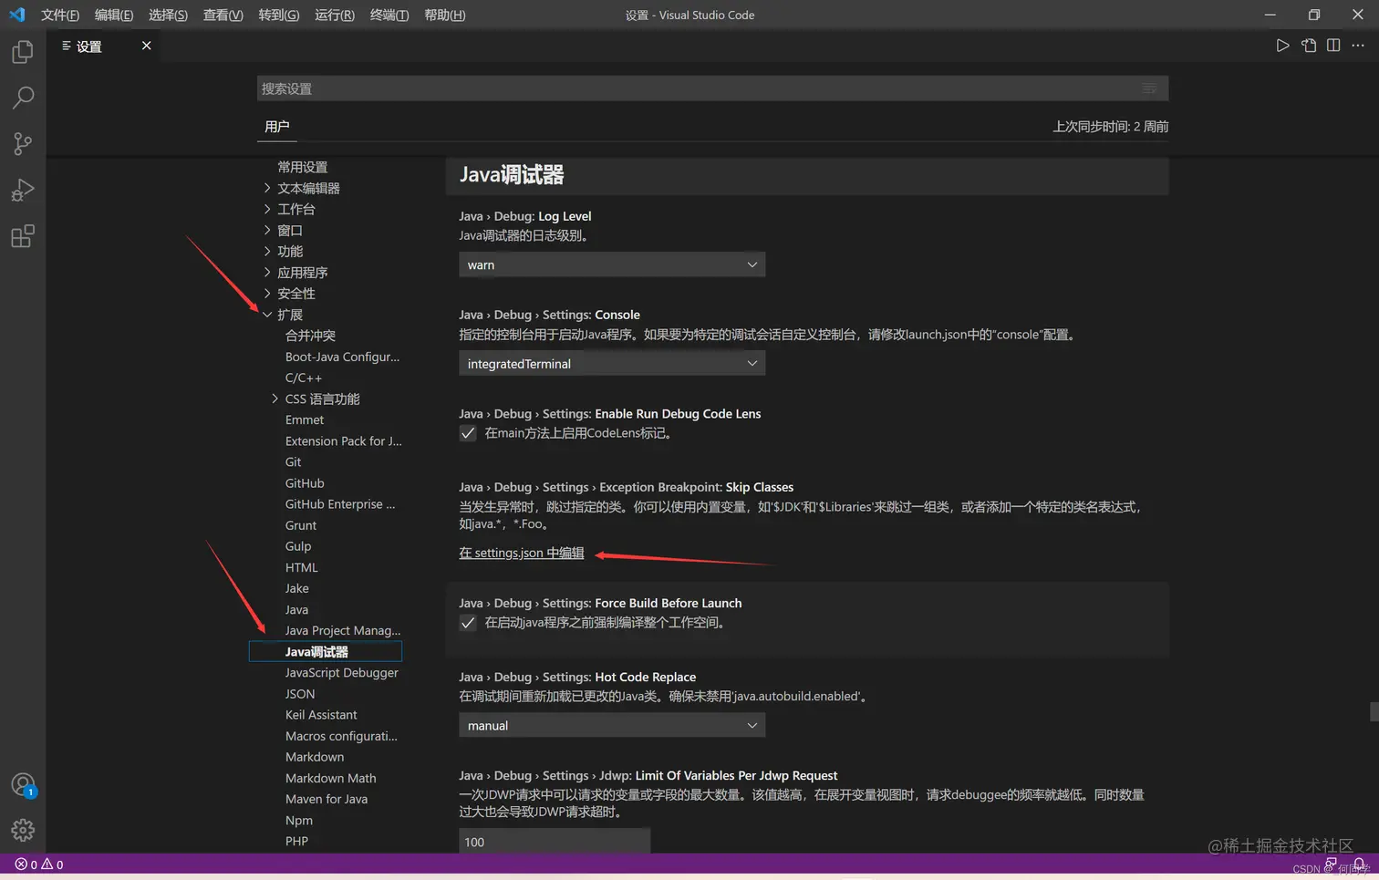The width and height of the screenshot is (1379, 880).
Task: Open the 转到(G) menu
Action: (278, 15)
